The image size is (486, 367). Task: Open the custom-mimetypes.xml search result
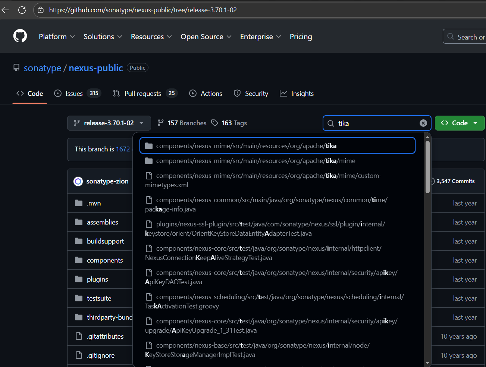pos(278,180)
